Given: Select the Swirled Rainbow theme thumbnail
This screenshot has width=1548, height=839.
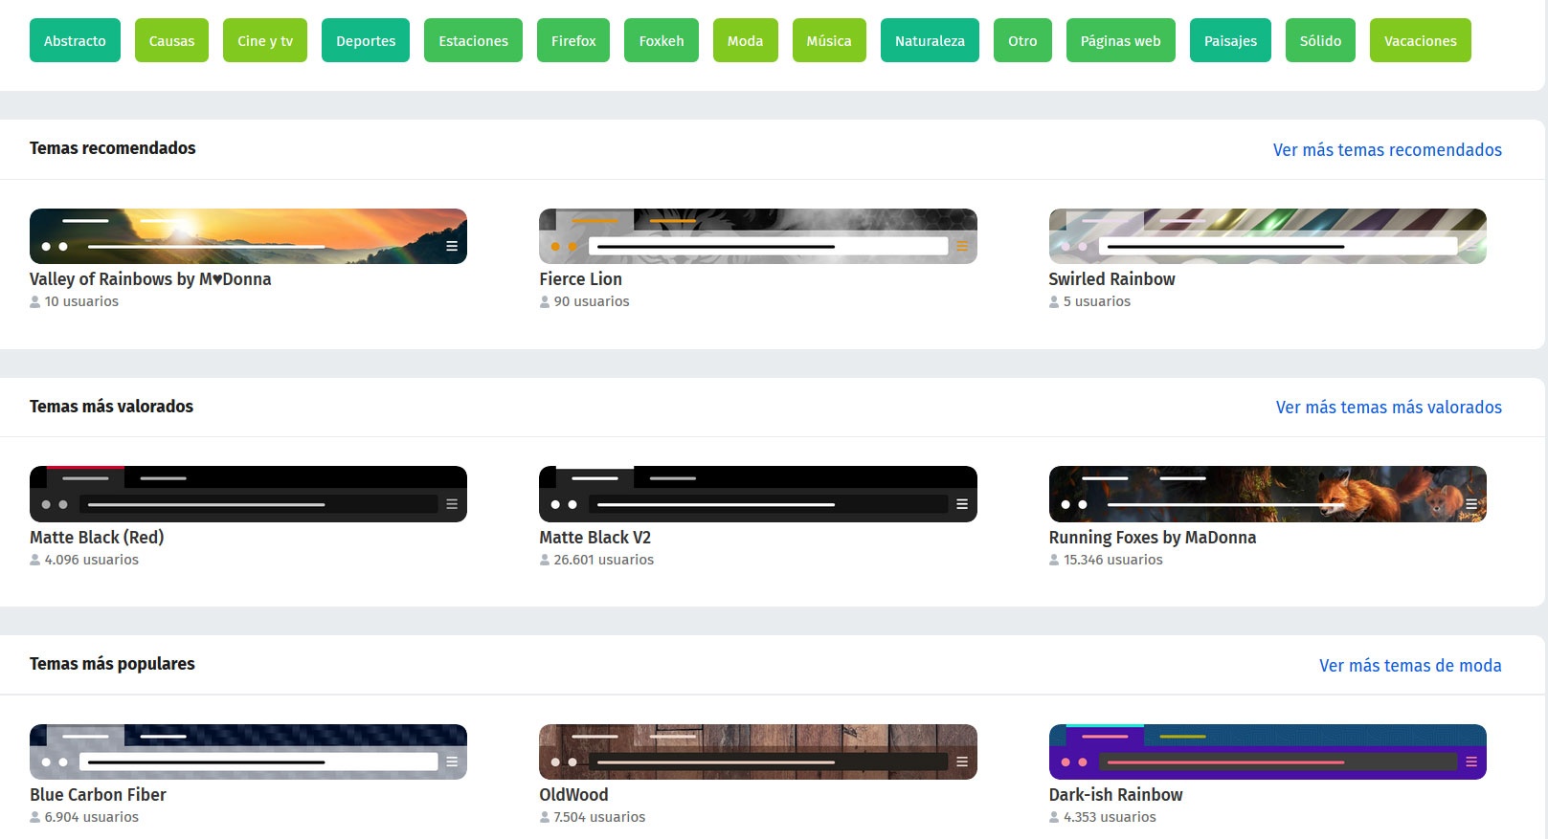Looking at the screenshot, I should tap(1268, 236).
